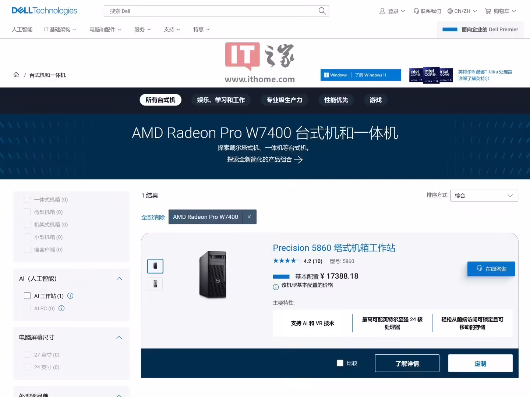Toggle the 一体式机箱 checkbox

pos(27,199)
